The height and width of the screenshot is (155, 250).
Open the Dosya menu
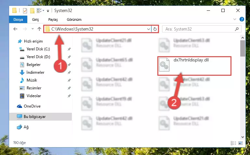coord(18,19)
